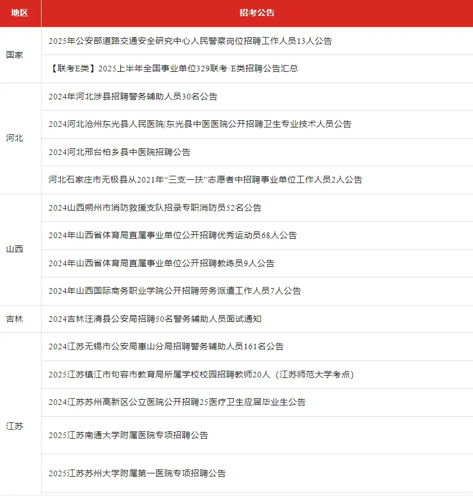This screenshot has height=497, width=473.
Task: View the 江苏镇江市句容市教育局 teacher recruitment announcement
Action: (202, 375)
